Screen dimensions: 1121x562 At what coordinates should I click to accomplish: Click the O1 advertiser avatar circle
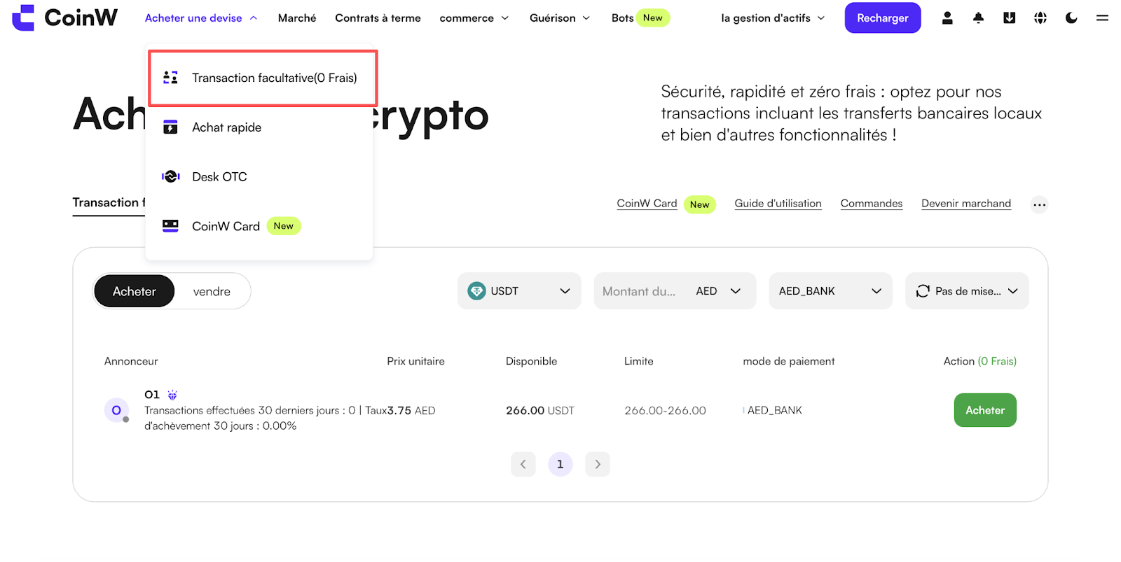tap(116, 410)
